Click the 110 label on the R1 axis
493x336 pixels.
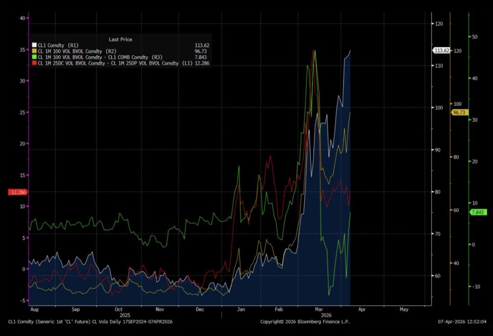pos(440,66)
